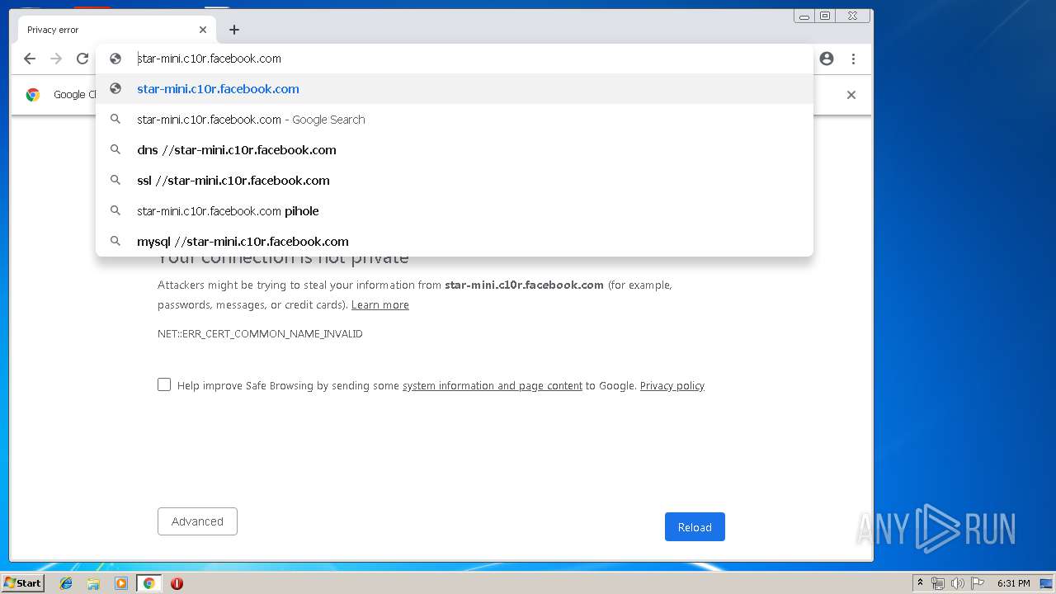Viewport: 1056px width, 594px height.
Task: Select the pihole search suggestion
Action: pos(455,211)
